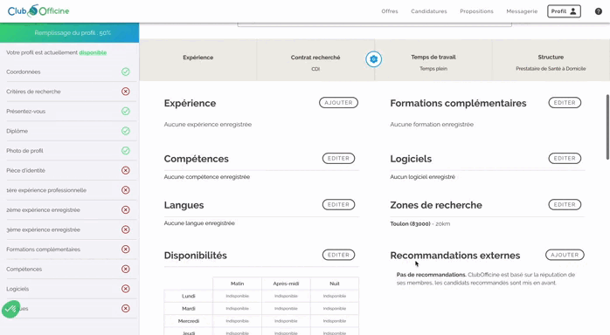This screenshot has height=335, width=610.
Task: Click Mercredi Nuit availability cell
Action: pos(335,321)
